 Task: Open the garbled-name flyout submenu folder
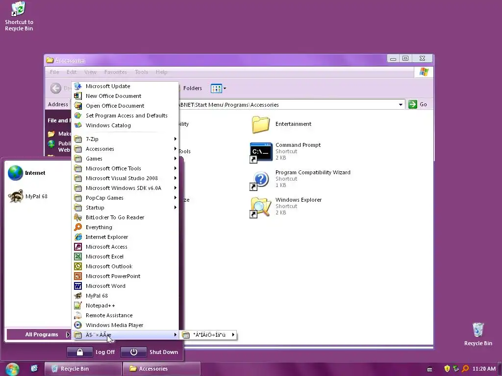click(209, 335)
